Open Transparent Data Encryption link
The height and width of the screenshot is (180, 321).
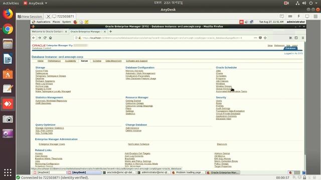click(x=230, y=111)
